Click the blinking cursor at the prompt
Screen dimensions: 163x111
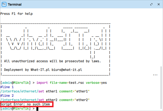pyautogui.click(x=37, y=109)
